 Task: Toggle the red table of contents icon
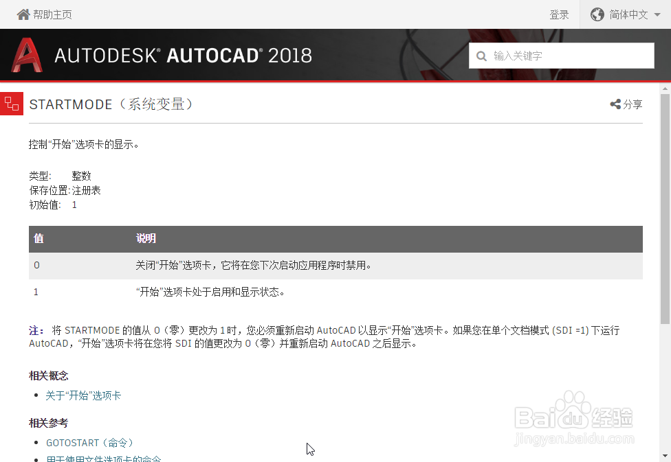click(12, 104)
